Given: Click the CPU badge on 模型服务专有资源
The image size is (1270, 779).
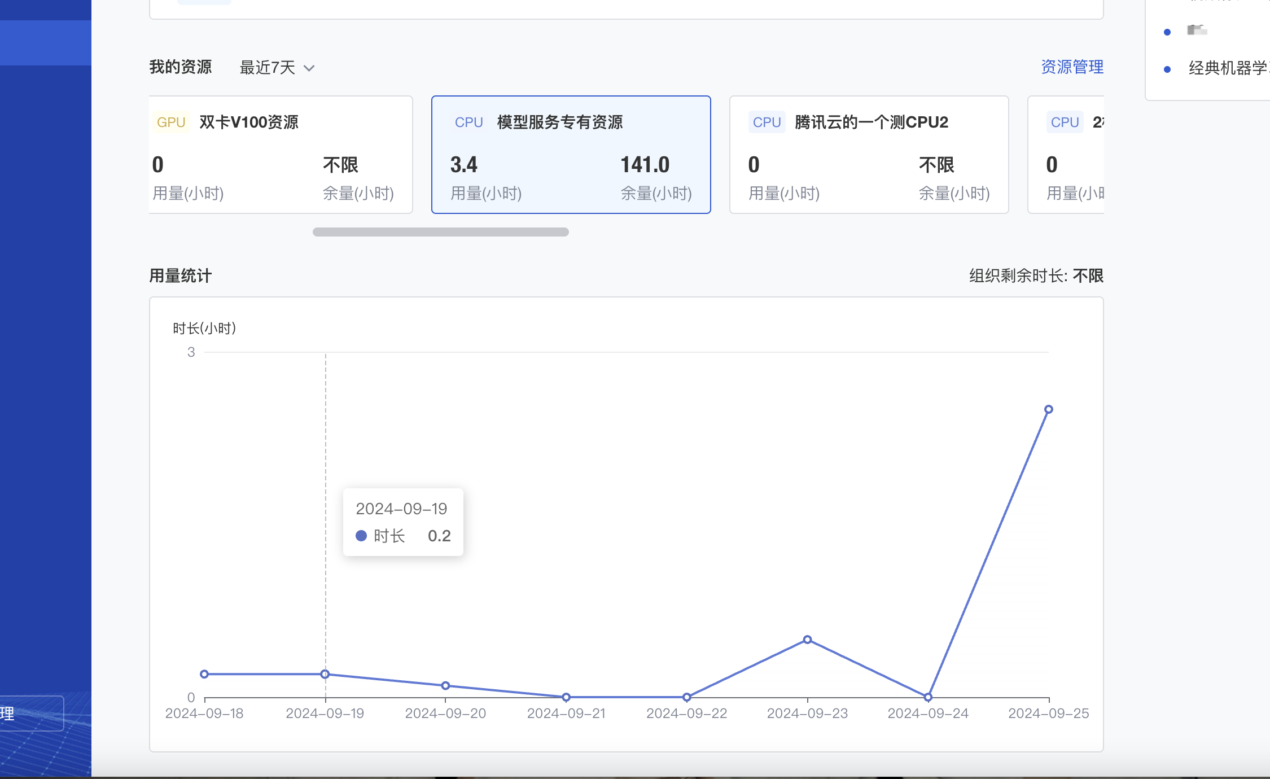Looking at the screenshot, I should [x=468, y=122].
